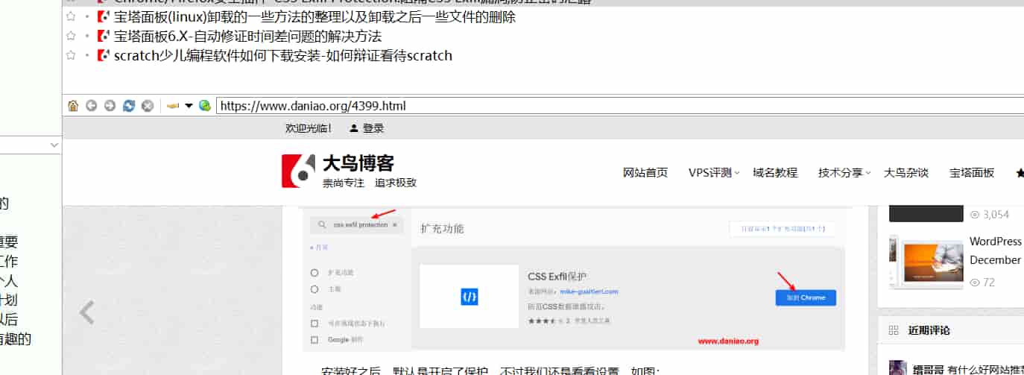Expand the left panel dropdown chevron
Viewport: 1024px width, 375px height.
tap(54, 145)
